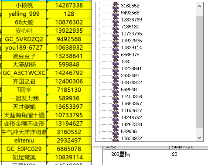Select tree entry 14246792 in the list
Viewport: 208px width, 165px height.
tap(132, 117)
